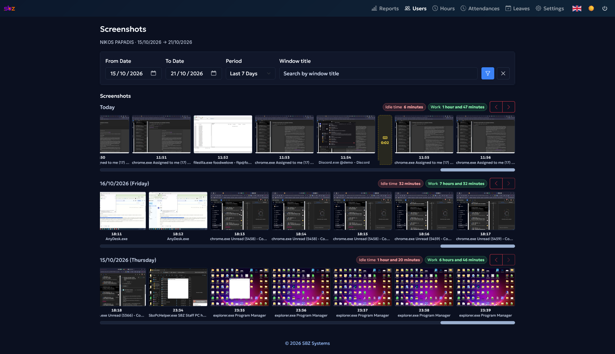Open calendar picker for To Date
This screenshot has width=615, height=354.
pyautogui.click(x=214, y=73)
